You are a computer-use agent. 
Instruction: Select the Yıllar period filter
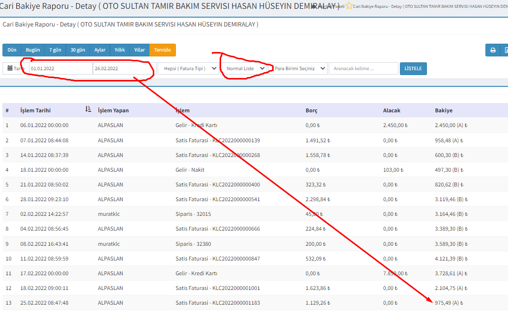pos(140,50)
